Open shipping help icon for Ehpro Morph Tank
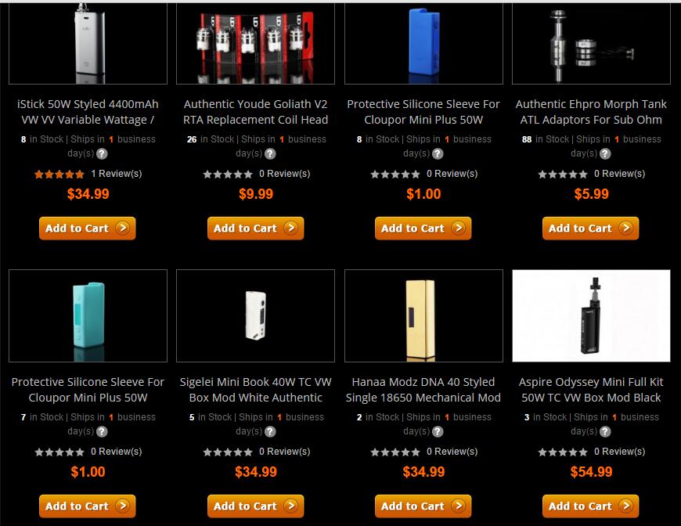Image resolution: width=681 pixels, height=526 pixels. click(x=605, y=153)
